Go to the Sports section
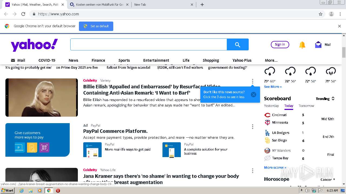The height and width of the screenshot is (194, 346). point(124,60)
